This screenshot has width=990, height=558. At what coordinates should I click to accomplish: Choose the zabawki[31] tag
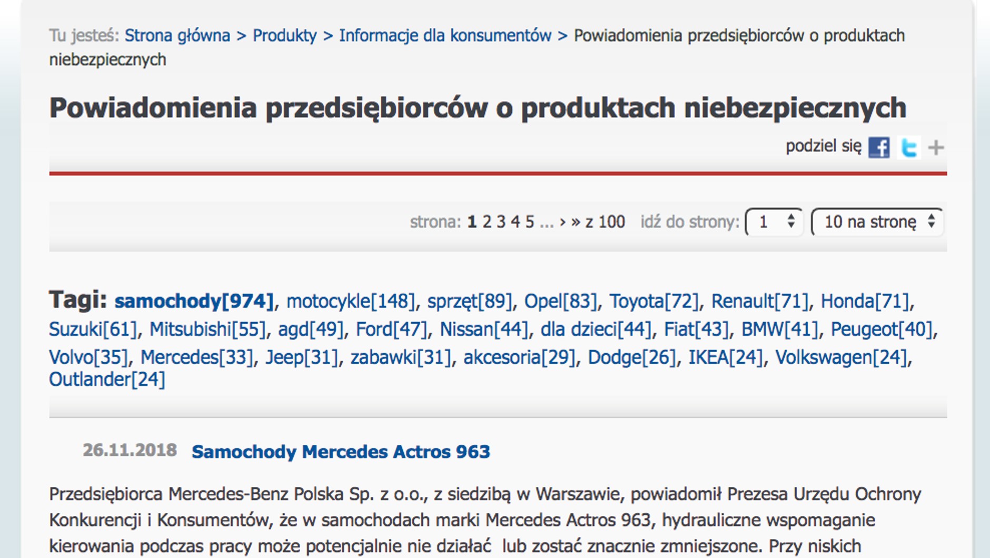(x=401, y=357)
